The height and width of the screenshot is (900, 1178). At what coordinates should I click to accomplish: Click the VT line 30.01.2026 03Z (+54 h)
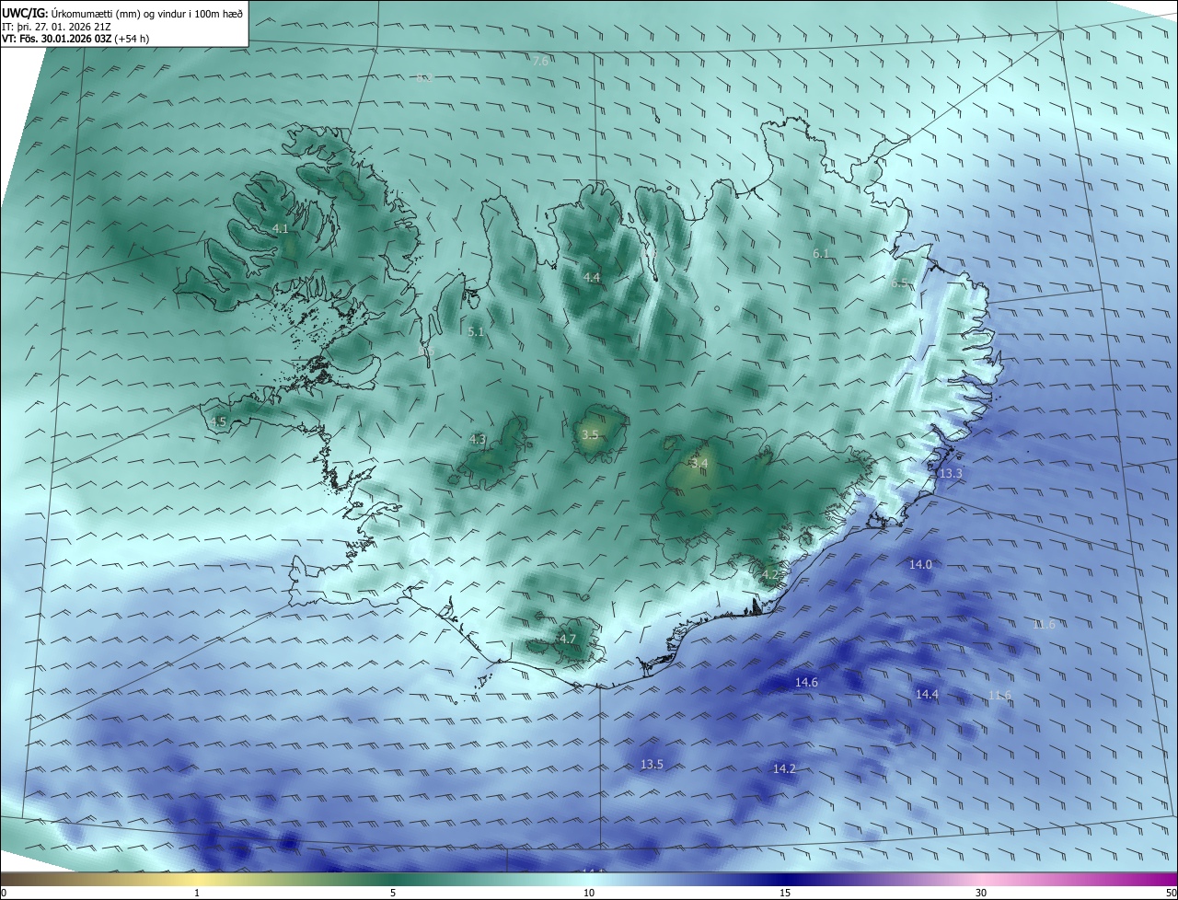click(x=75, y=39)
